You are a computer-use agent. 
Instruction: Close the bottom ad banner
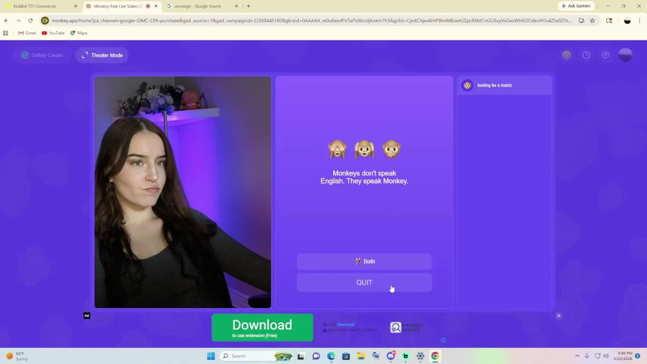(x=559, y=315)
